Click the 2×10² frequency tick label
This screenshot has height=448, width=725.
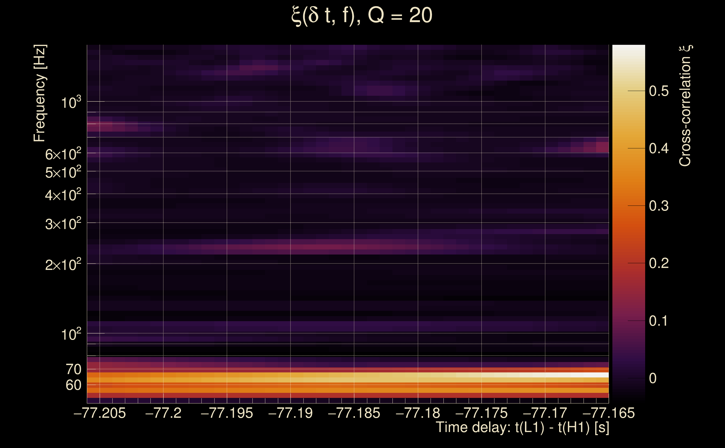[63, 265]
